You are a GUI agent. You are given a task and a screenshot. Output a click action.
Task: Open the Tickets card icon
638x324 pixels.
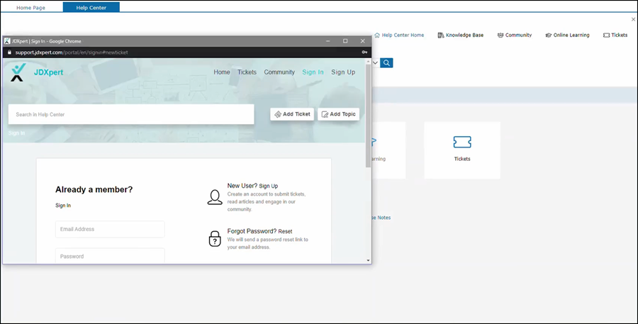462,143
